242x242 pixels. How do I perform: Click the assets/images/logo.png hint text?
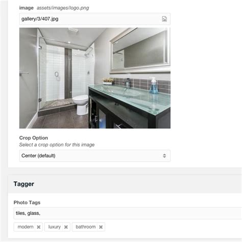click(x=63, y=8)
